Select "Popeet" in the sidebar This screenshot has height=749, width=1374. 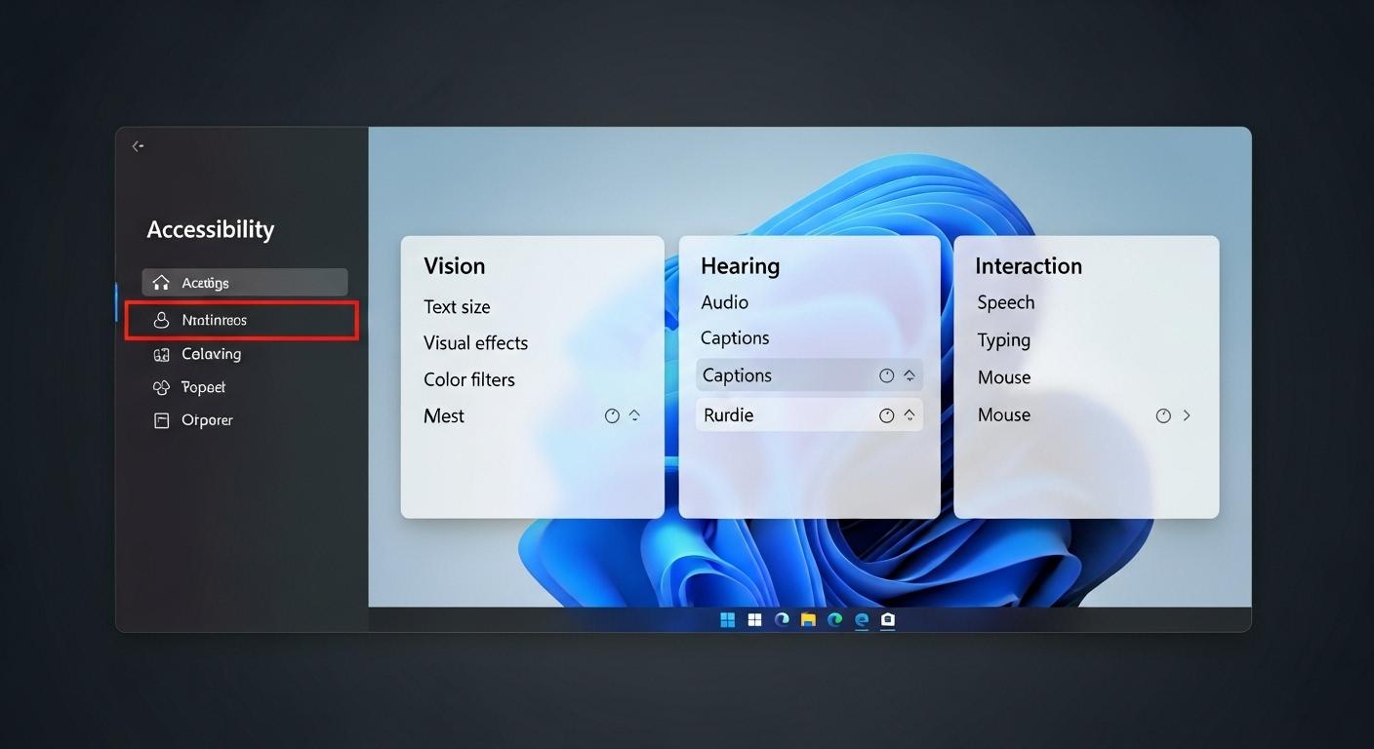point(203,387)
